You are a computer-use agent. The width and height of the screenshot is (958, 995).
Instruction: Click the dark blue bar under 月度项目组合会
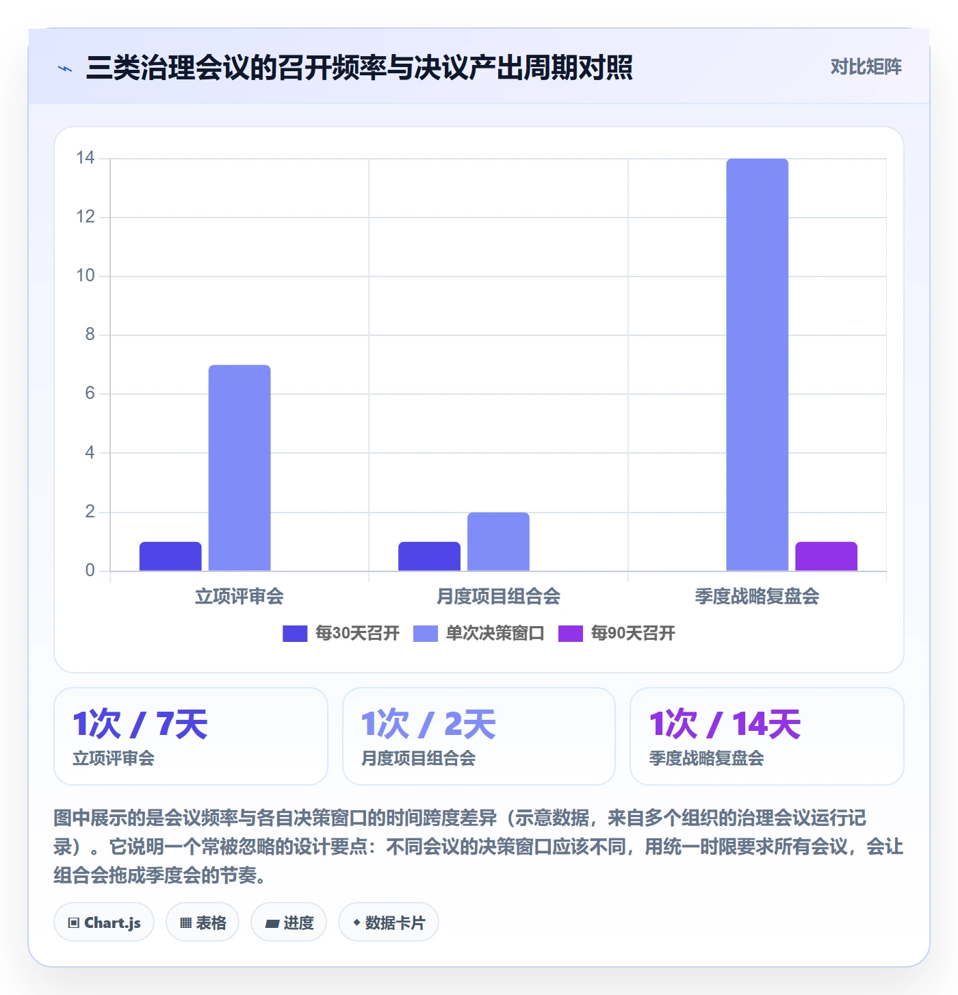click(x=429, y=556)
